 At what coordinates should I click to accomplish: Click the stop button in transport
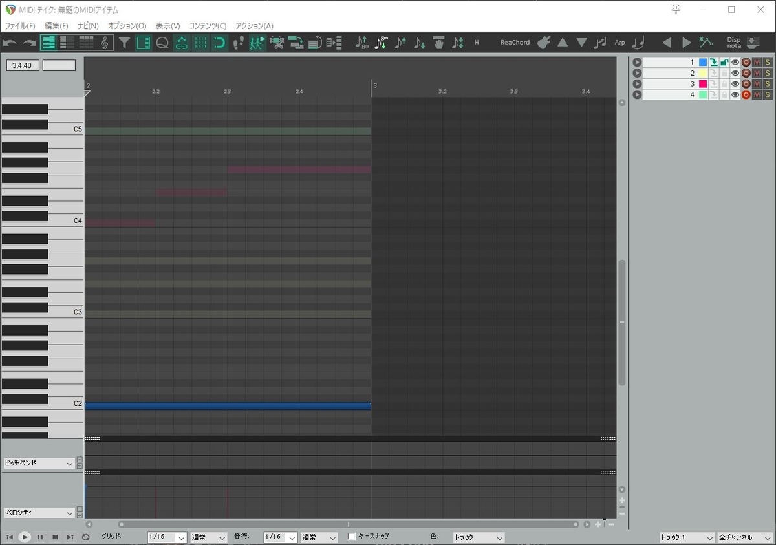click(x=55, y=537)
